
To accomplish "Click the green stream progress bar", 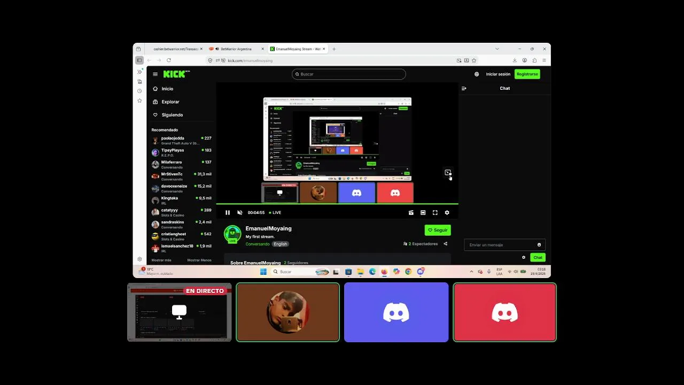I will click(337, 204).
